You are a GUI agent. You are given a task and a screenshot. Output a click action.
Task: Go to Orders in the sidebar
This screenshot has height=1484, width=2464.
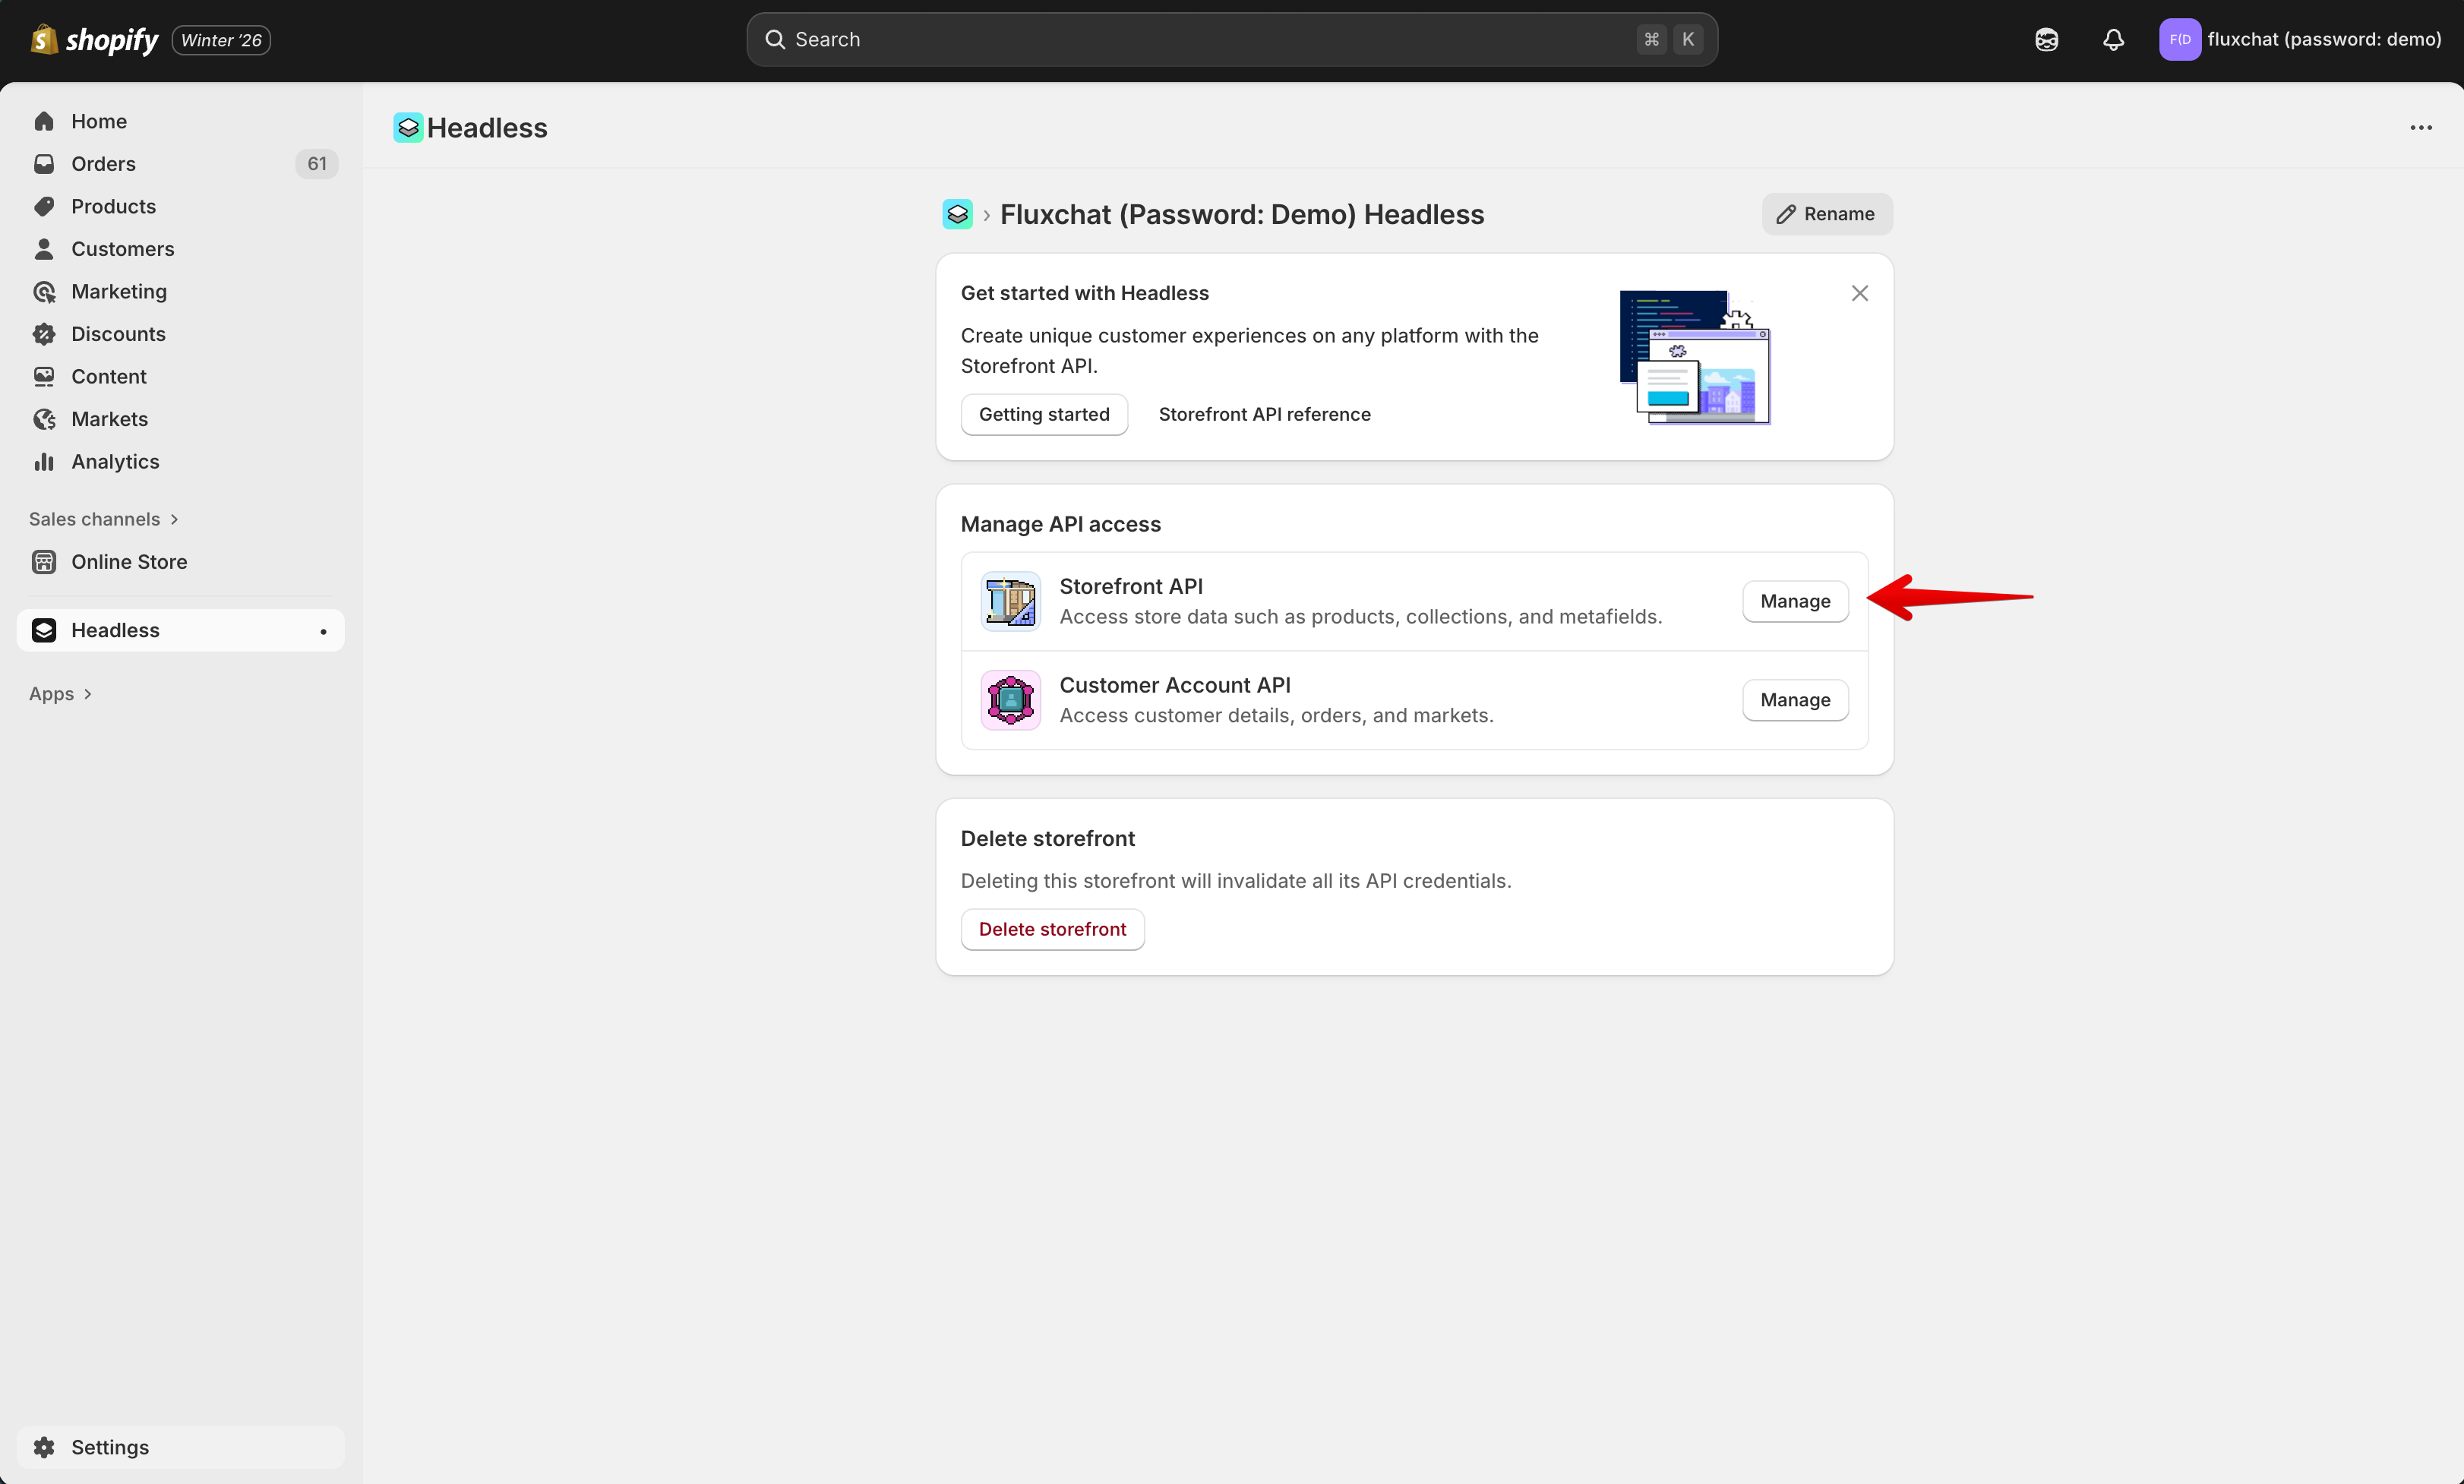coord(103,164)
